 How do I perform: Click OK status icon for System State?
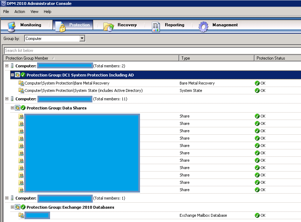pyautogui.click(x=257, y=90)
